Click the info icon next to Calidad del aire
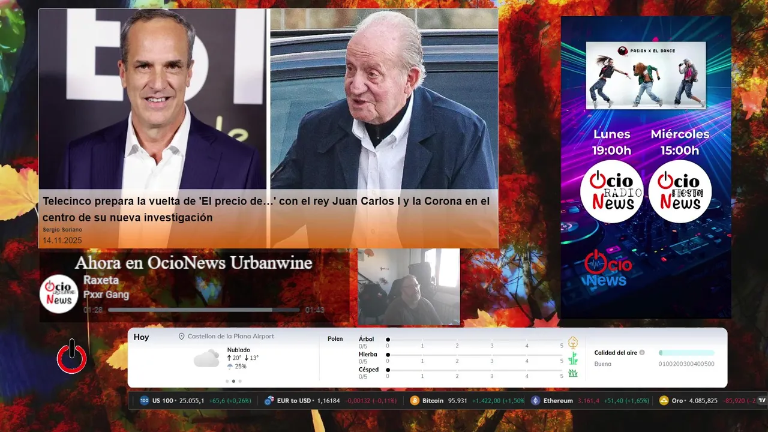768x432 pixels. coord(642,353)
